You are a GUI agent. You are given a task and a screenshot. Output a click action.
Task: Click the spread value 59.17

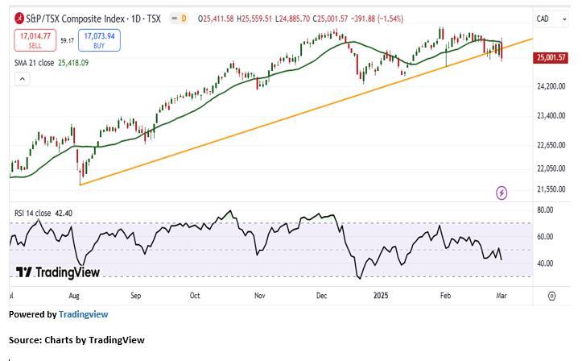[x=67, y=39]
